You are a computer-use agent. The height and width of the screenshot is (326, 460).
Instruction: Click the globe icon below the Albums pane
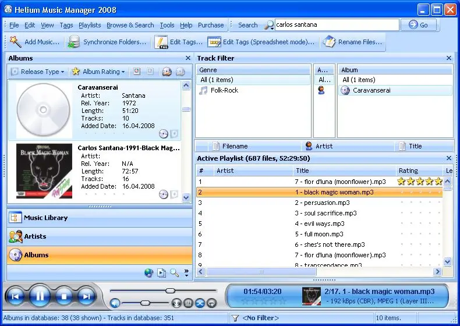point(148,273)
